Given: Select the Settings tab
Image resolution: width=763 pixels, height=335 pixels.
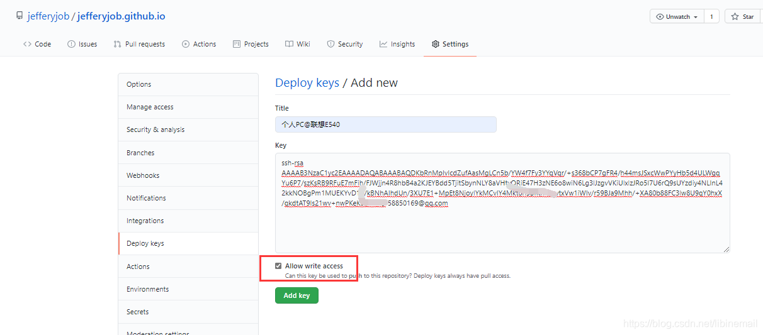Looking at the screenshot, I should [449, 44].
